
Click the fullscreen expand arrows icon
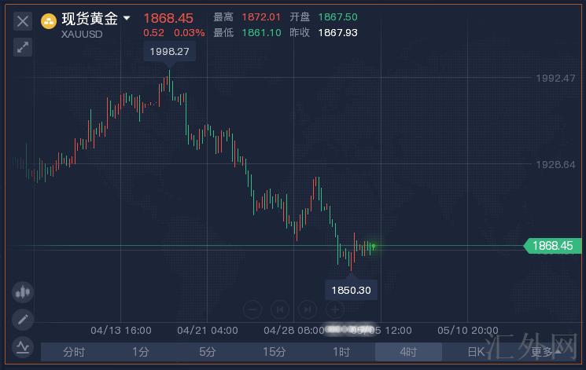22,47
